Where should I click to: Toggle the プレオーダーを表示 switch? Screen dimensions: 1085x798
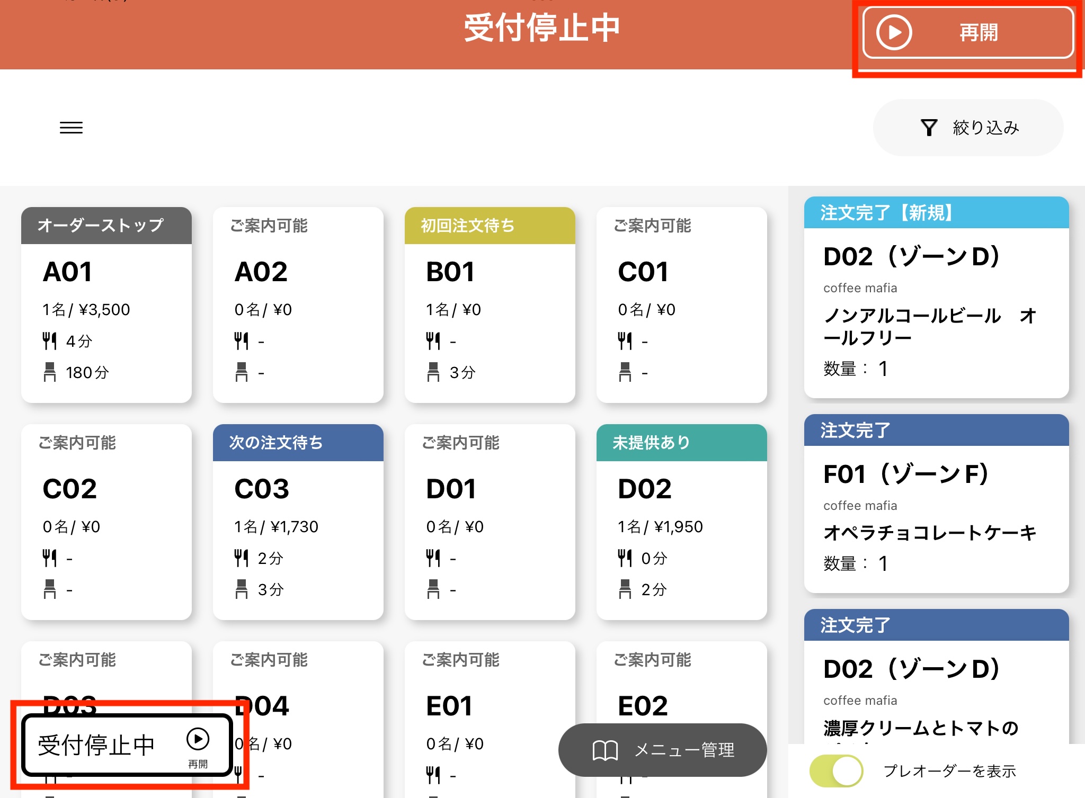pos(836,770)
